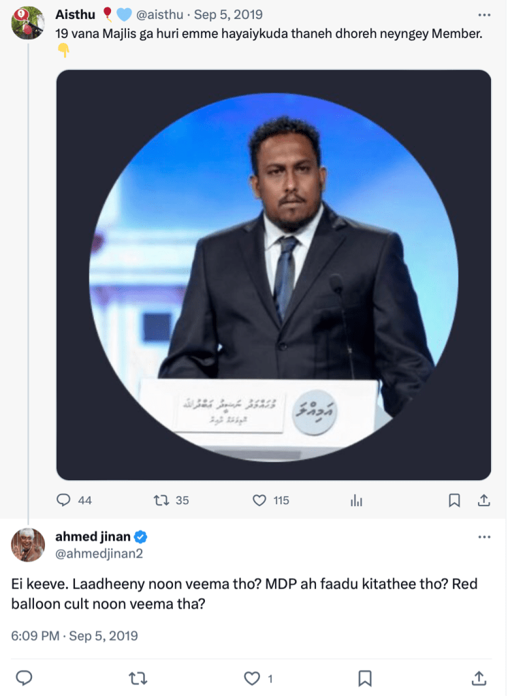Share Aisthu's tweet
The height and width of the screenshot is (696, 508).
(484, 500)
